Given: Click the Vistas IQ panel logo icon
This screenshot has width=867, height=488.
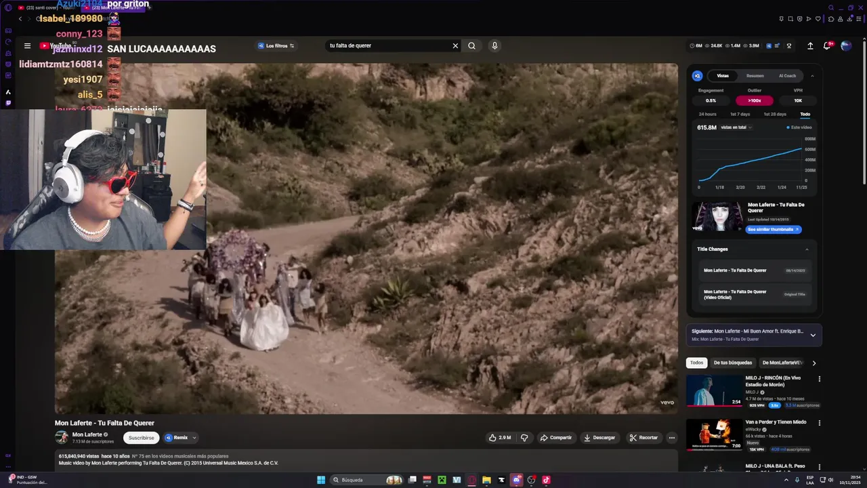Looking at the screenshot, I should [698, 76].
